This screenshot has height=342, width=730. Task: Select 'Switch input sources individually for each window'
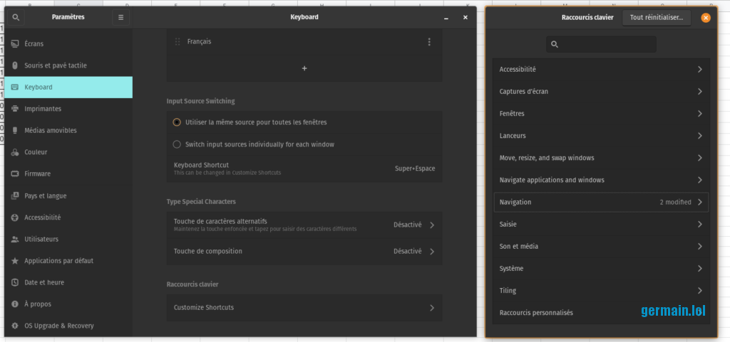click(x=177, y=144)
